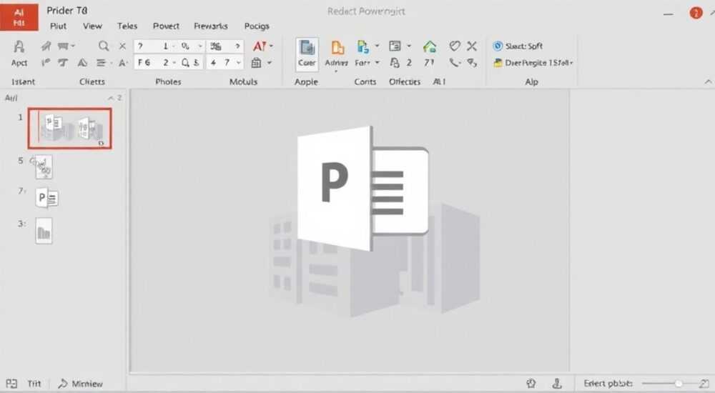Click the heart shape icon in ribbon
This screenshot has width=715, height=393.
(x=455, y=46)
